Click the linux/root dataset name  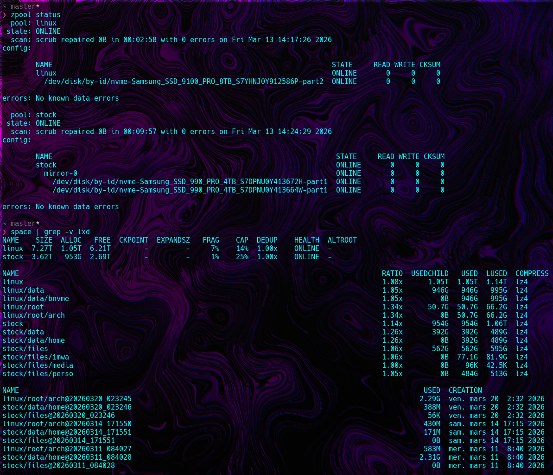coord(23,307)
